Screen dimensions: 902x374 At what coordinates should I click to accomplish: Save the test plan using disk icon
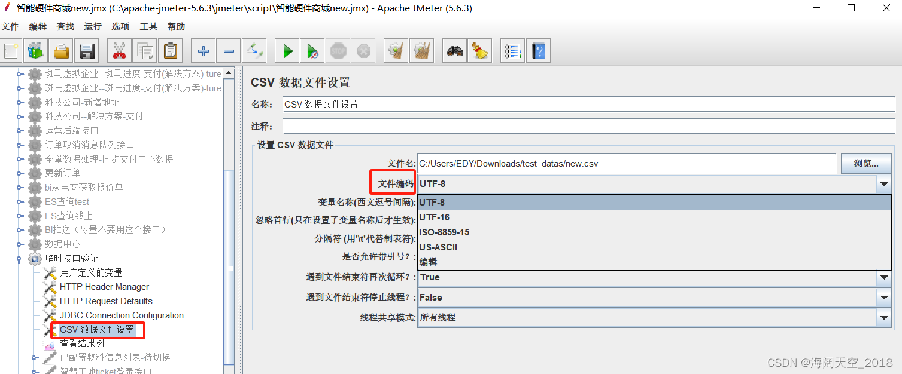[86, 50]
